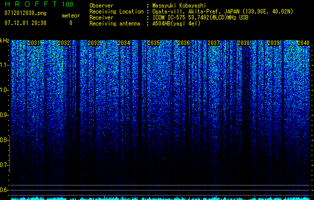Click the HROFFT 1.0.0 title text
Screen dimensions: 314x200
[x=39, y=4]
